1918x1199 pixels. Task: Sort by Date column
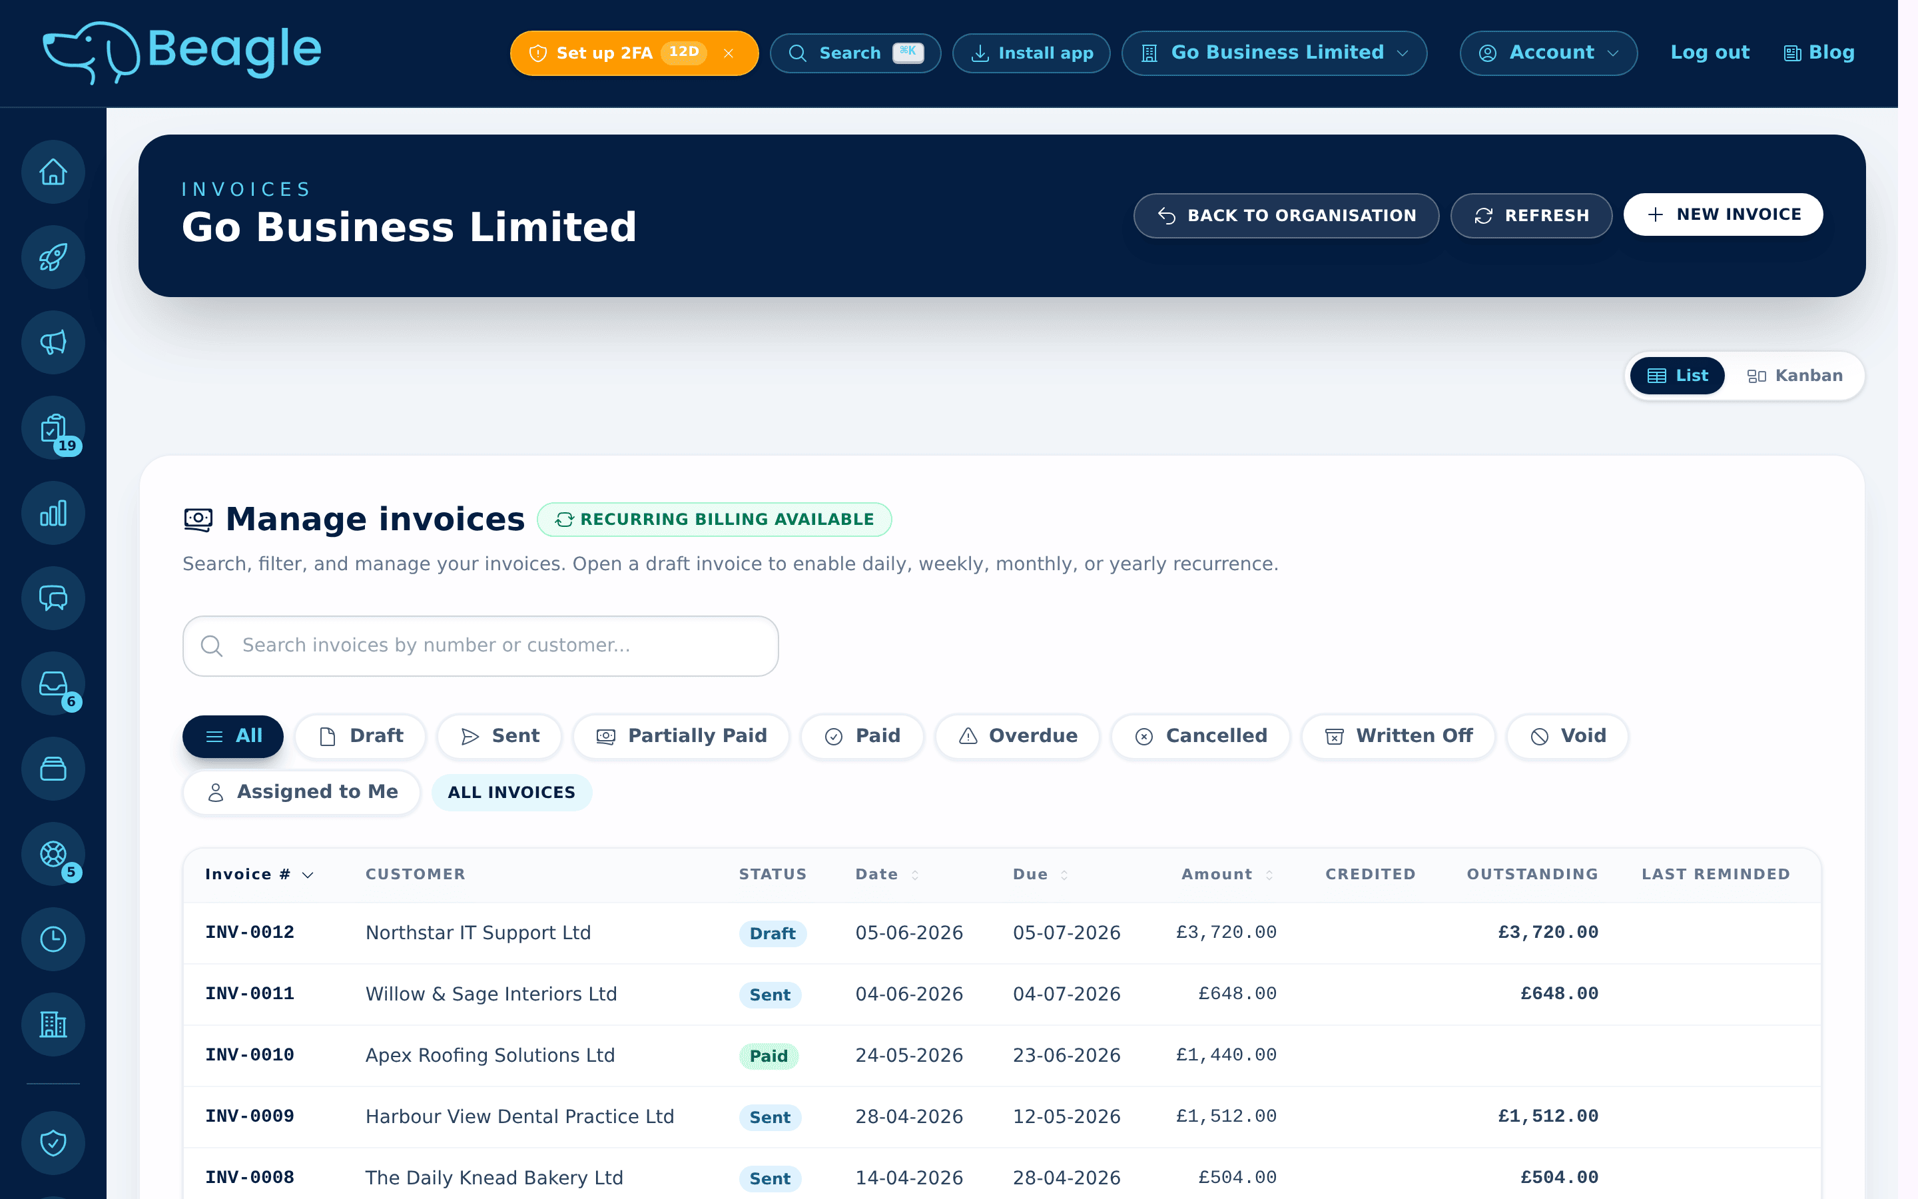click(x=887, y=874)
